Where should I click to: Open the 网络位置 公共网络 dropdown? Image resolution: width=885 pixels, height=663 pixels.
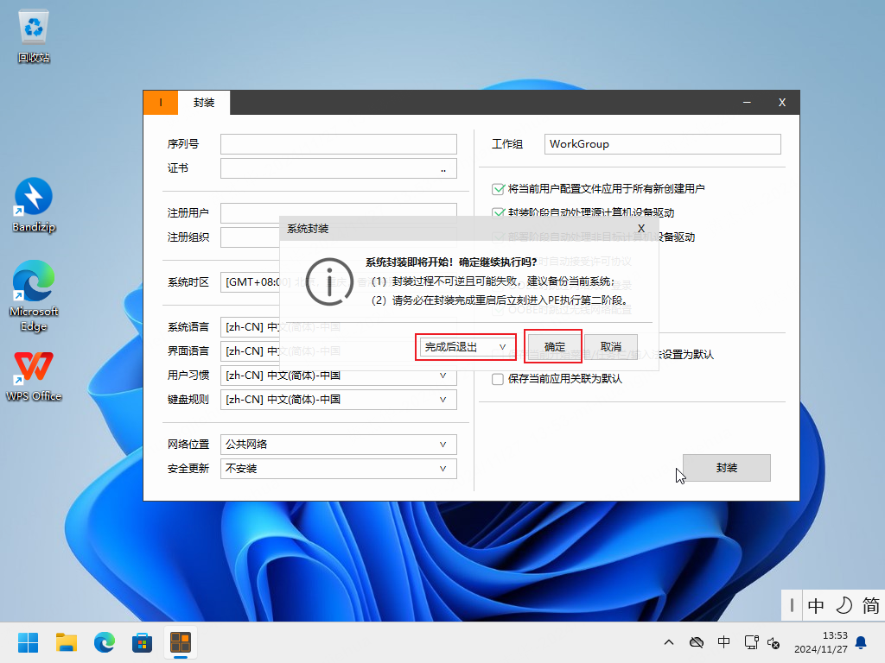click(339, 445)
